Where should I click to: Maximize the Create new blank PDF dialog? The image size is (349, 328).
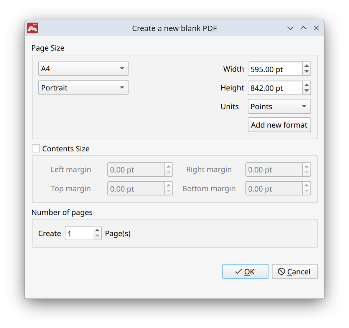pos(303,28)
